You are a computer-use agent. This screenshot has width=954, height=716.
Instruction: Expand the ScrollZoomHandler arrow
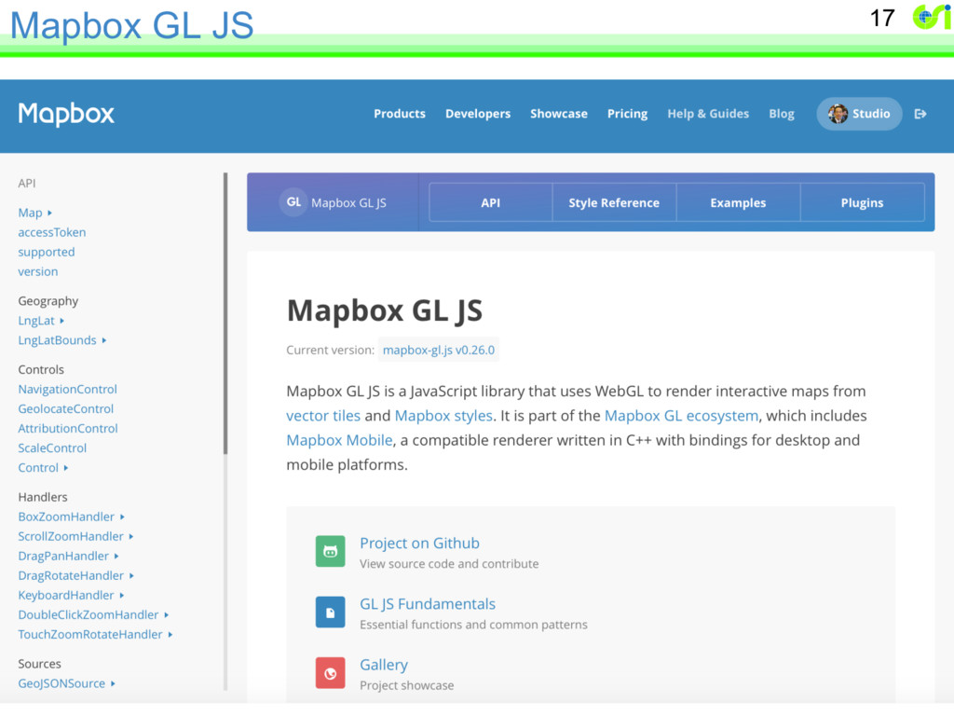(131, 536)
